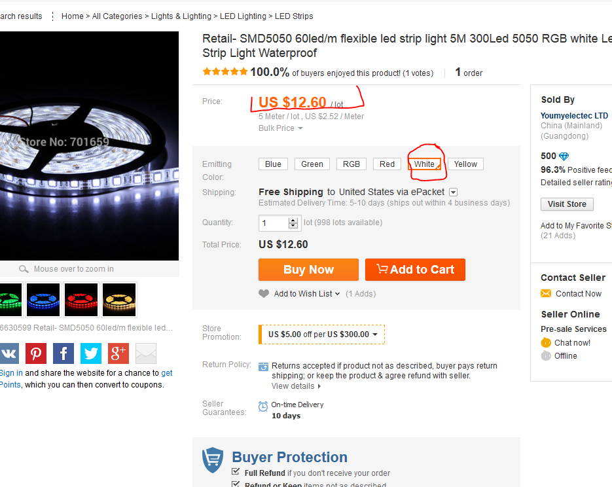Viewport: 612px width, 487px height.
Task: Select Blue emitting color option
Action: [273, 164]
